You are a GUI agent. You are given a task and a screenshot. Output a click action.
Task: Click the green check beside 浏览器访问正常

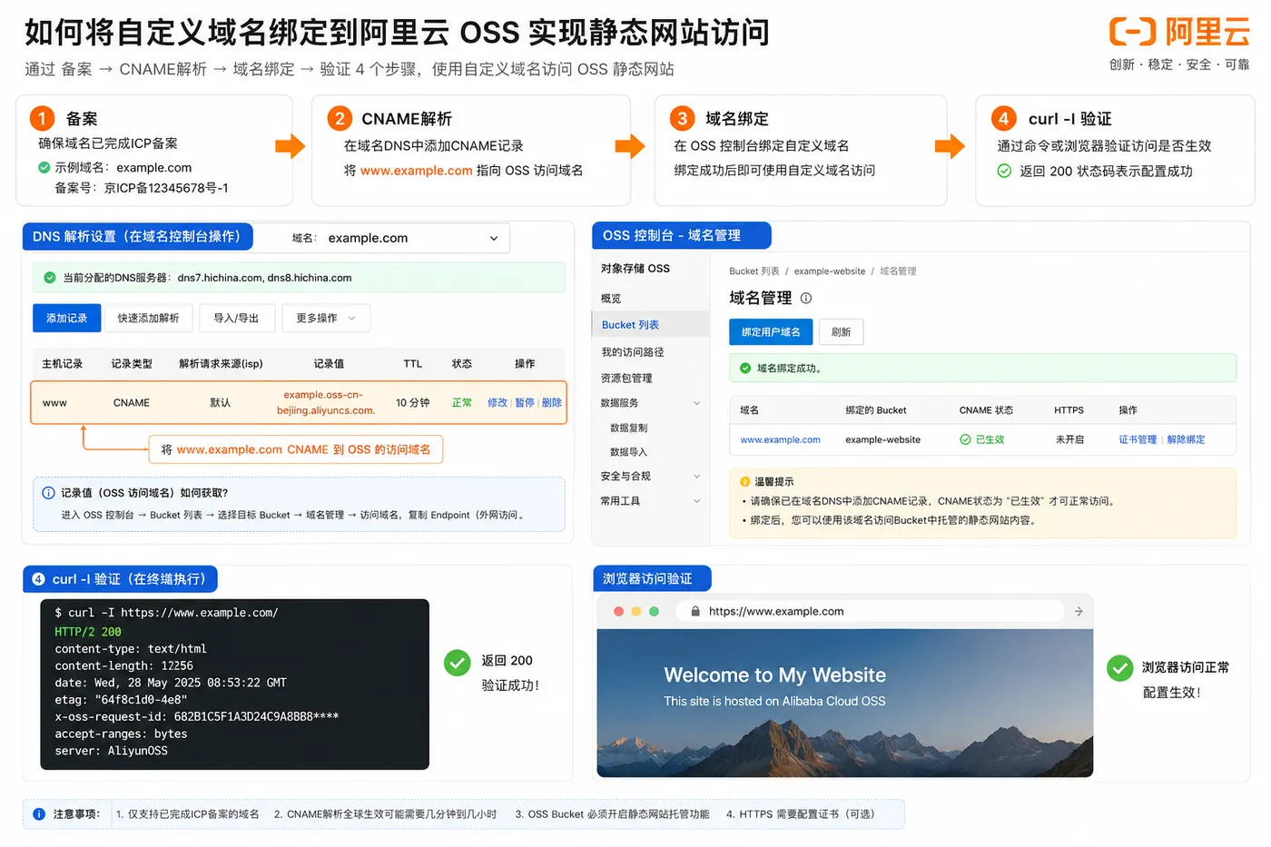pos(1119,669)
